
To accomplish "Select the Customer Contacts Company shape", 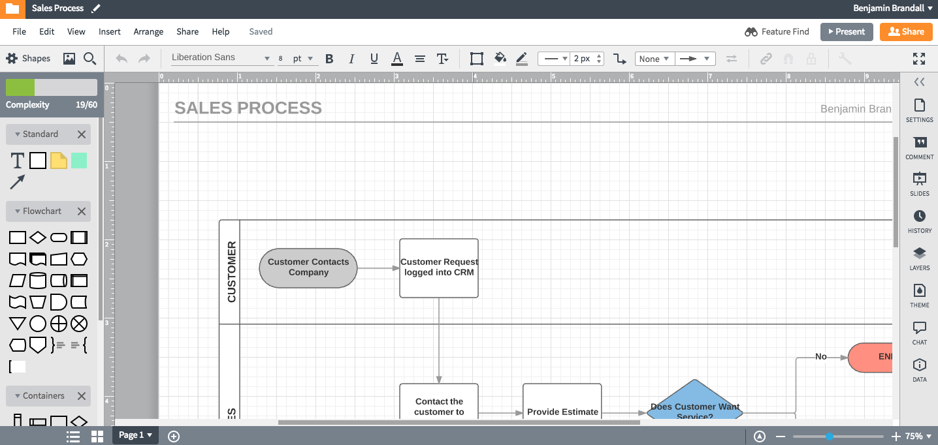I will tap(308, 268).
